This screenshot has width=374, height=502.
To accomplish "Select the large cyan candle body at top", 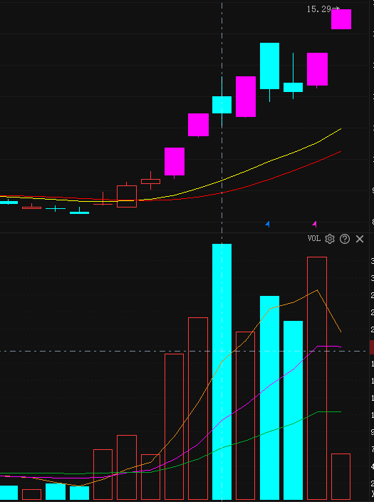I will point(269,66).
